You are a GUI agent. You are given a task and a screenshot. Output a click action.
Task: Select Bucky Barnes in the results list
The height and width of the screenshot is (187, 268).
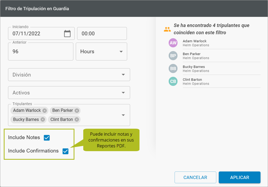214,68
